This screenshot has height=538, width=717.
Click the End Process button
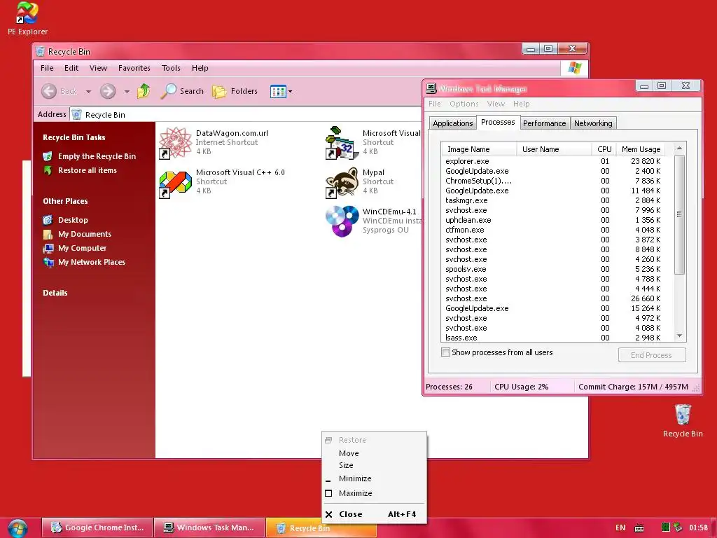tap(652, 355)
